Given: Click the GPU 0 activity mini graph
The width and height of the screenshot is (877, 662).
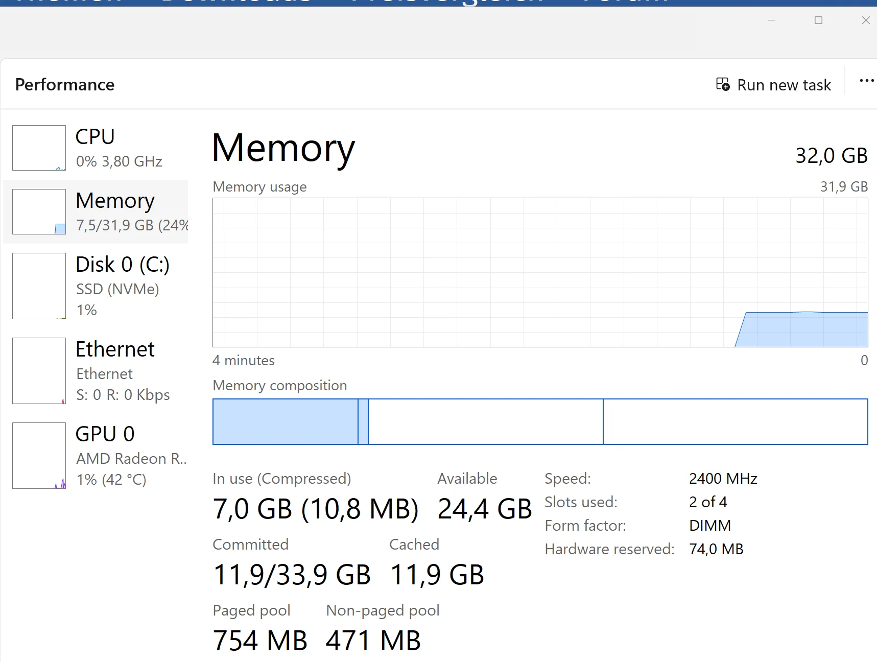Looking at the screenshot, I should [x=39, y=456].
